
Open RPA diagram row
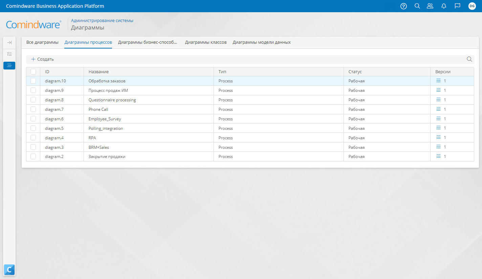coord(92,138)
